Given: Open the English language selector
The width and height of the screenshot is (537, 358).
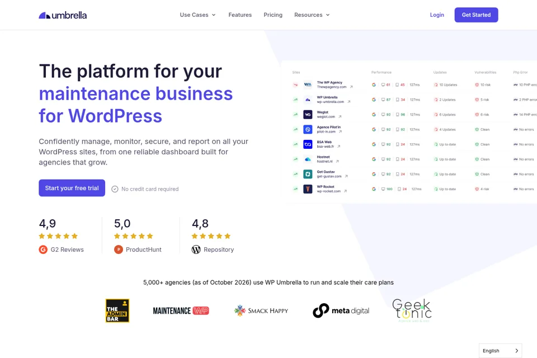Looking at the screenshot, I should [500, 351].
